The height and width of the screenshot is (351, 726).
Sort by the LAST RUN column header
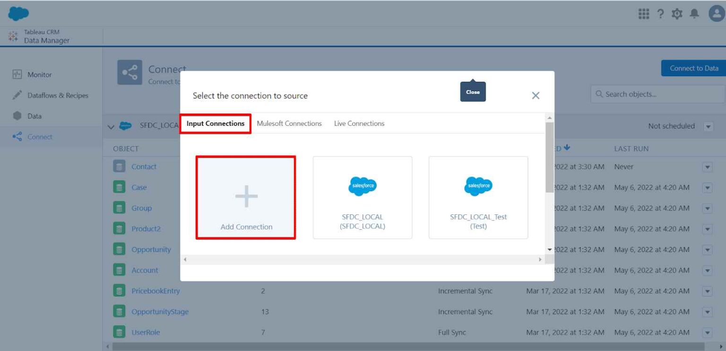click(631, 149)
